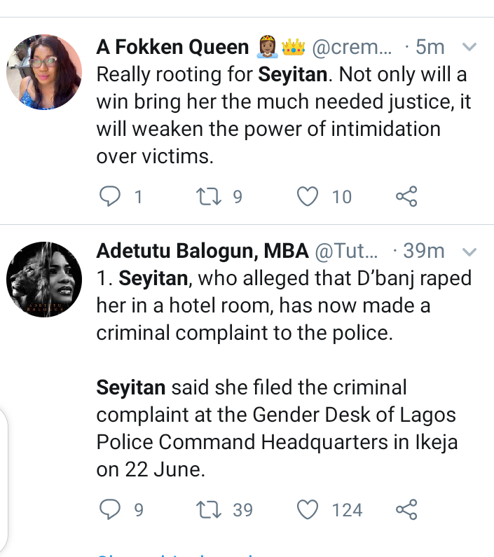Image resolution: width=494 pixels, height=557 pixels.
Task: Like A Fokken Queen's tweet
Action: point(308,197)
